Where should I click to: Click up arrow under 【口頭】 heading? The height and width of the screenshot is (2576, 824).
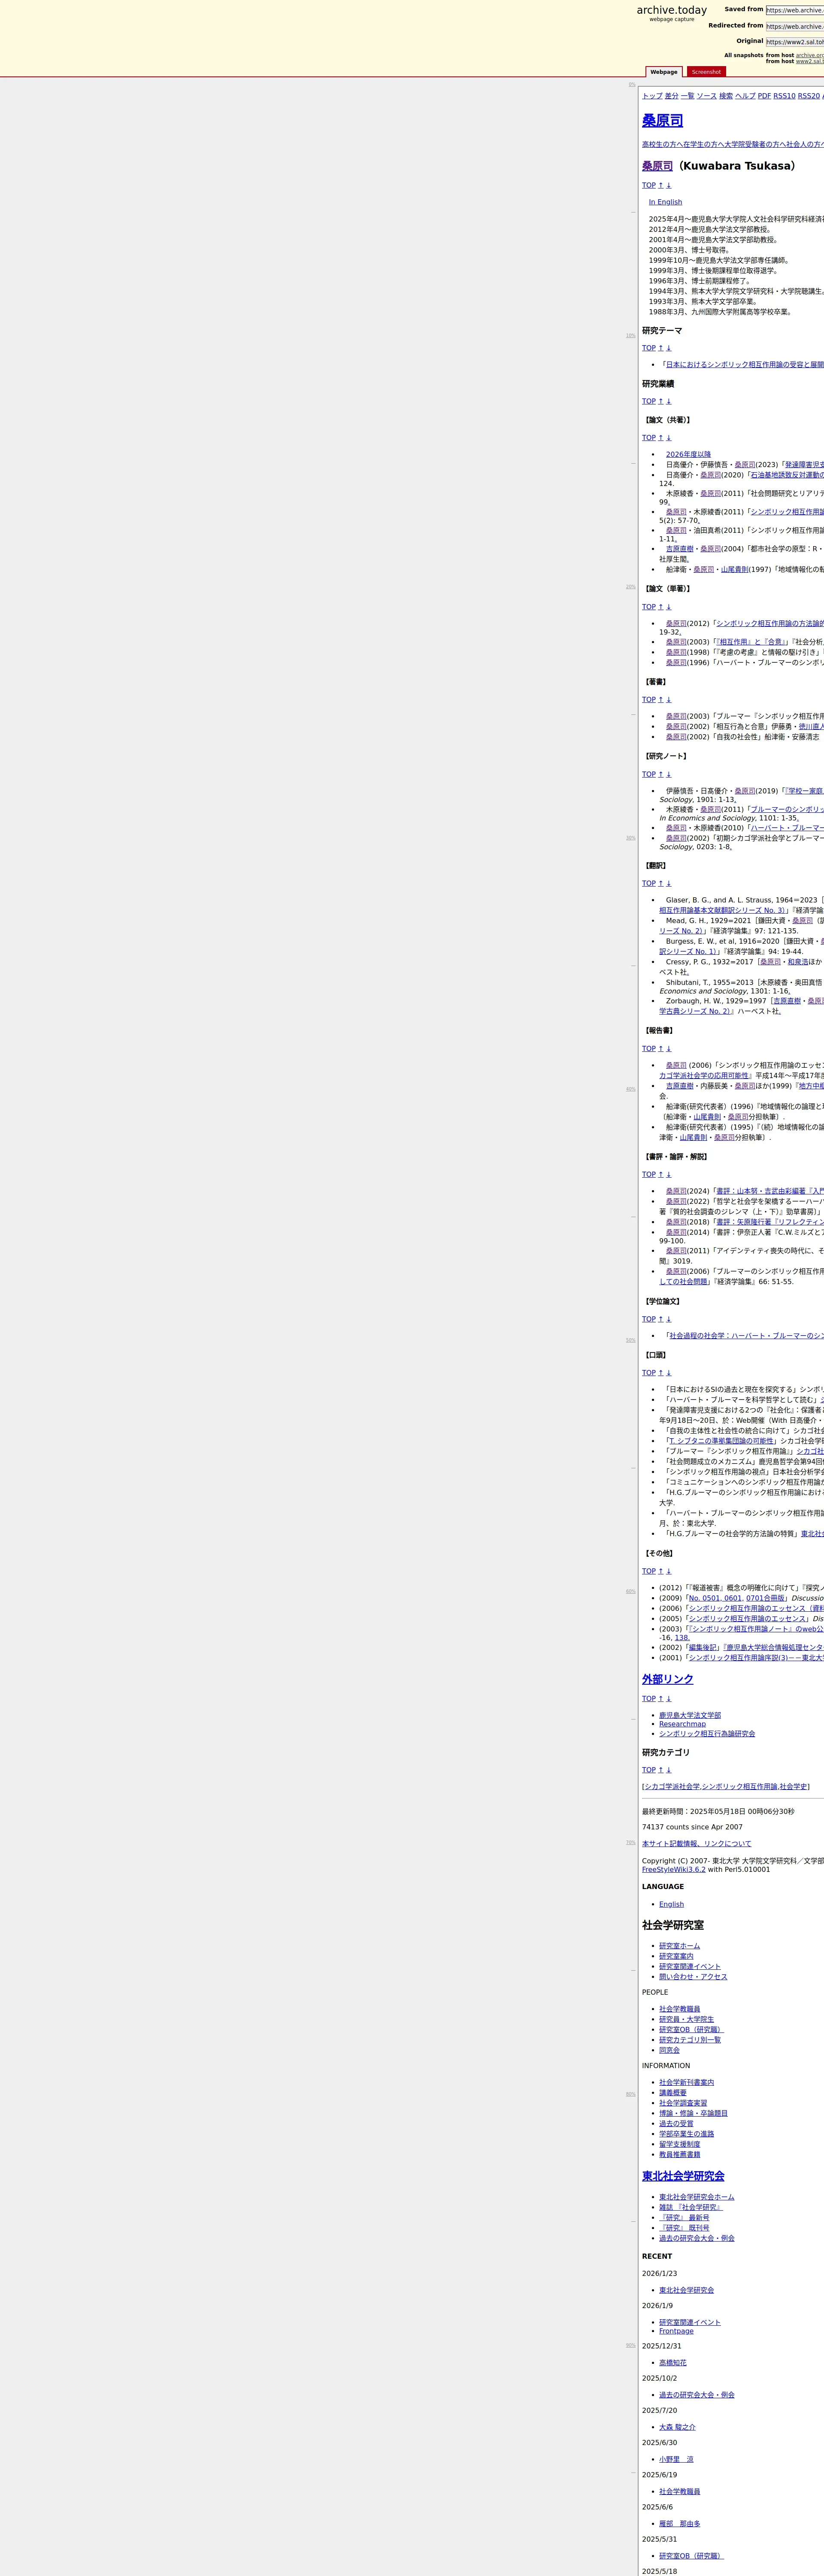pyautogui.click(x=660, y=1373)
